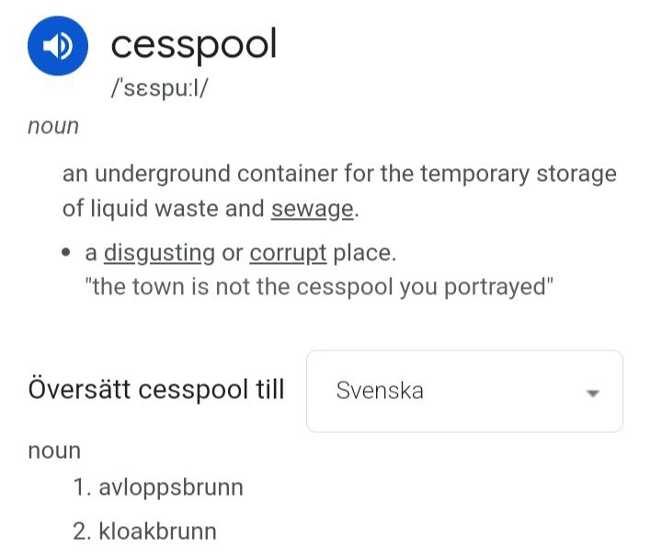The width and height of the screenshot is (662, 560).
Task: Select the translation "avloppsbrunn"
Action: pos(171,487)
